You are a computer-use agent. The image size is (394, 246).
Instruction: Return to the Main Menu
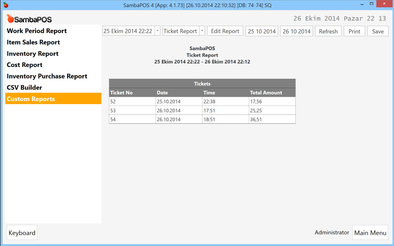(370, 232)
